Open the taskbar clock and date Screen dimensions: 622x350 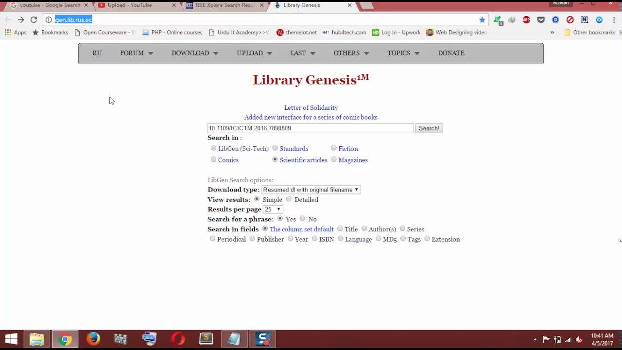click(602, 339)
